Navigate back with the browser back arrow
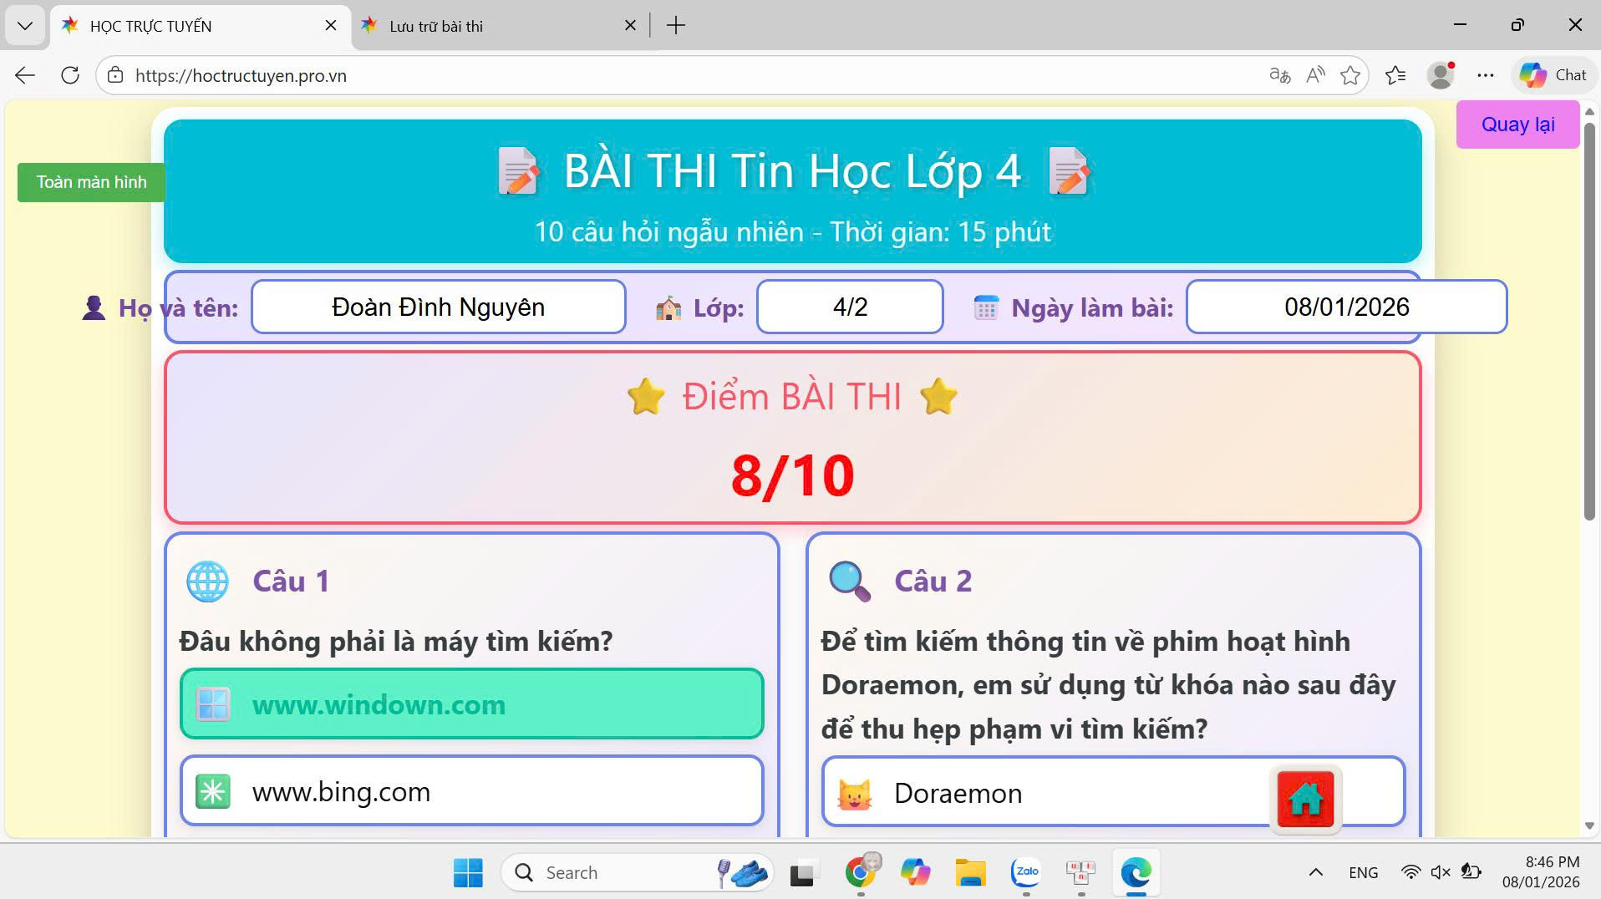Viewport: 1601px width, 899px height. click(x=25, y=75)
